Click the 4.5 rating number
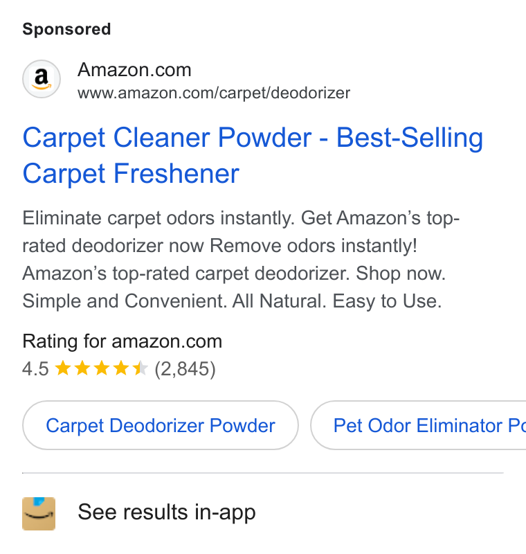This screenshot has width=526, height=554. pos(35,369)
